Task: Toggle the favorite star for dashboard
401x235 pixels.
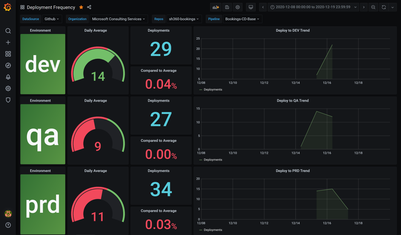Action: click(x=81, y=7)
